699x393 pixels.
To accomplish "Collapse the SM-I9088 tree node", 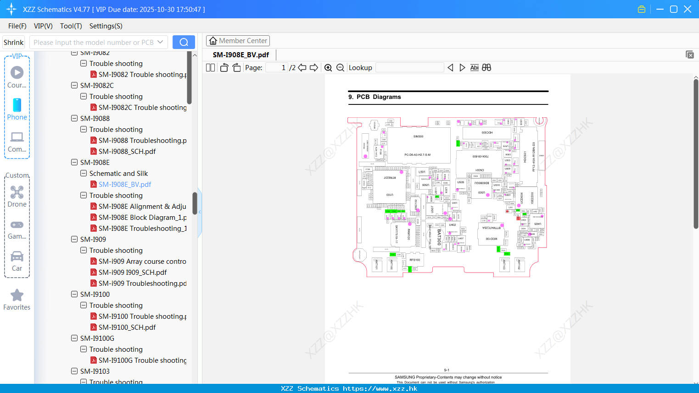I will tap(74, 118).
